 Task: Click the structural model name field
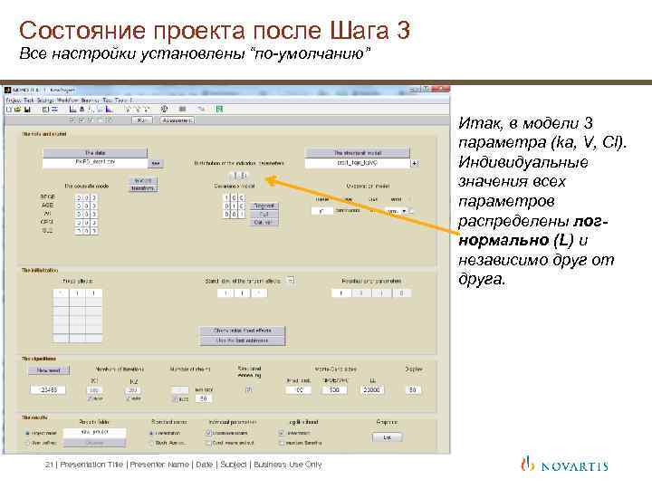357,163
